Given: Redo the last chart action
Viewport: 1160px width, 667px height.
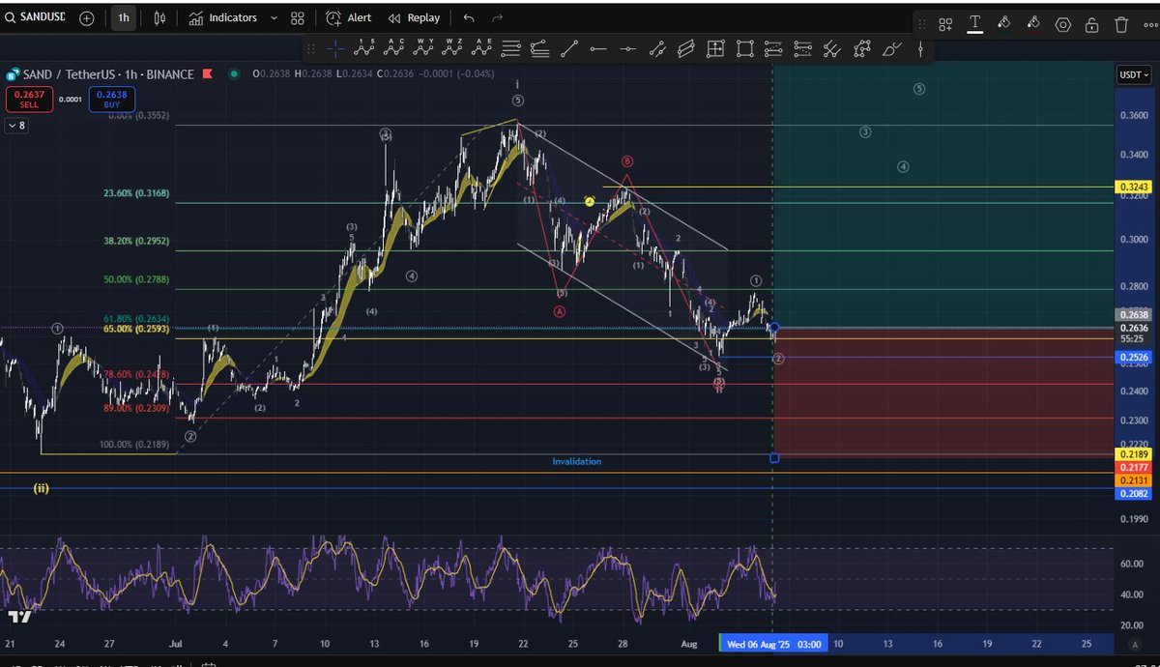Looking at the screenshot, I should tap(498, 17).
